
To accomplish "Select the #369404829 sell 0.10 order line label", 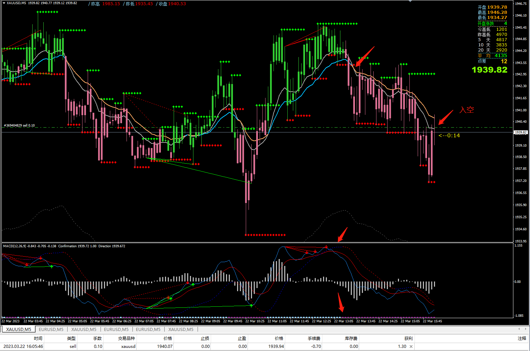I will click(x=19, y=126).
